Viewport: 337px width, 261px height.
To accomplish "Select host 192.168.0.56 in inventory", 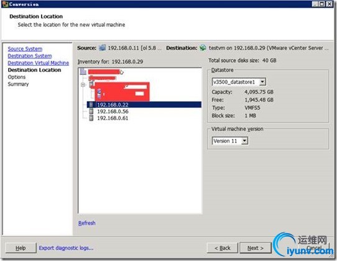I will 113,112.
